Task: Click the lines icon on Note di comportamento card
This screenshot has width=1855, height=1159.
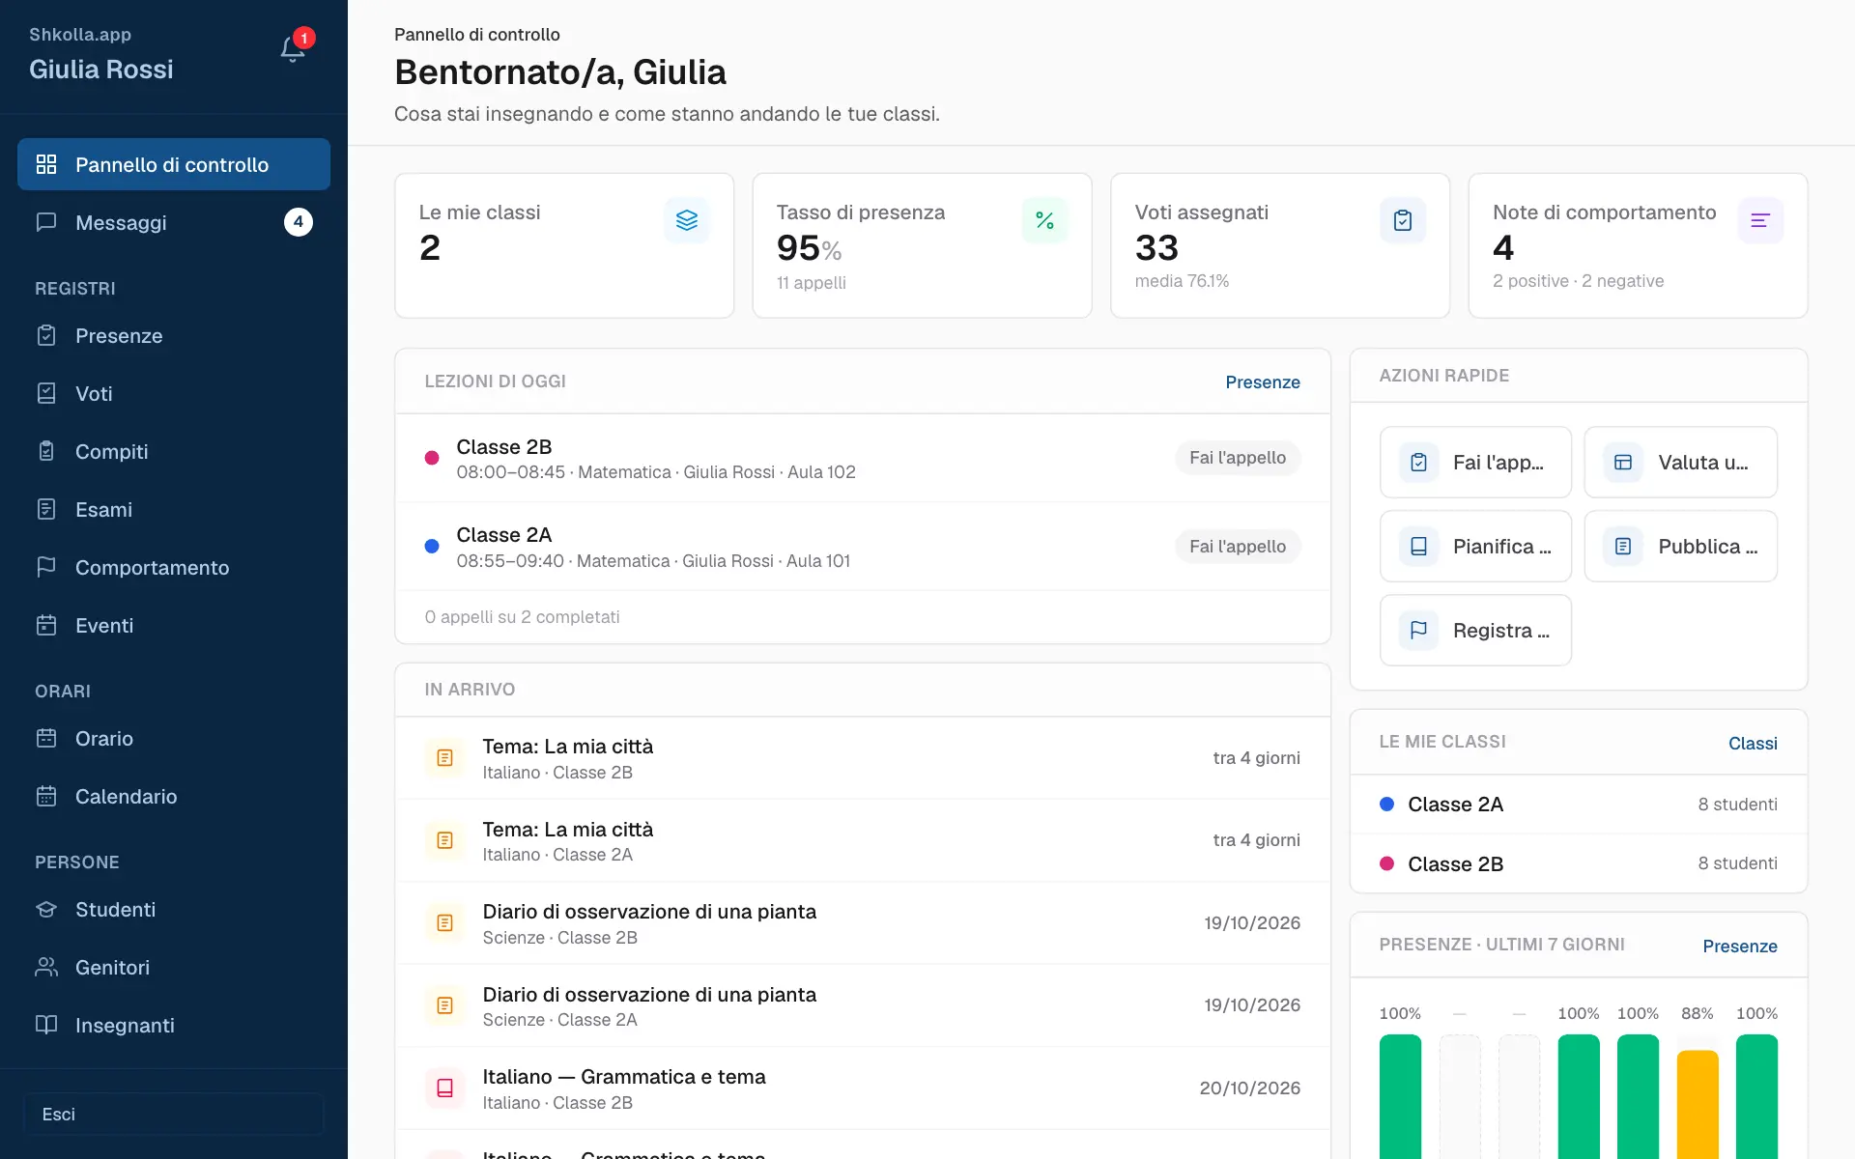Action: 1760,220
